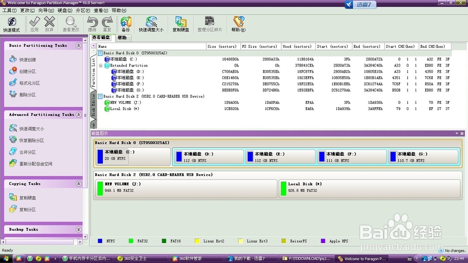This screenshot has width=468, height=263.
Task: Open 更改 menu
Action: coord(27,10)
